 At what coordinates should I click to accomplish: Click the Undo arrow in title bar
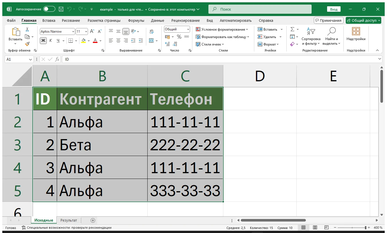pyautogui.click(x=69, y=9)
